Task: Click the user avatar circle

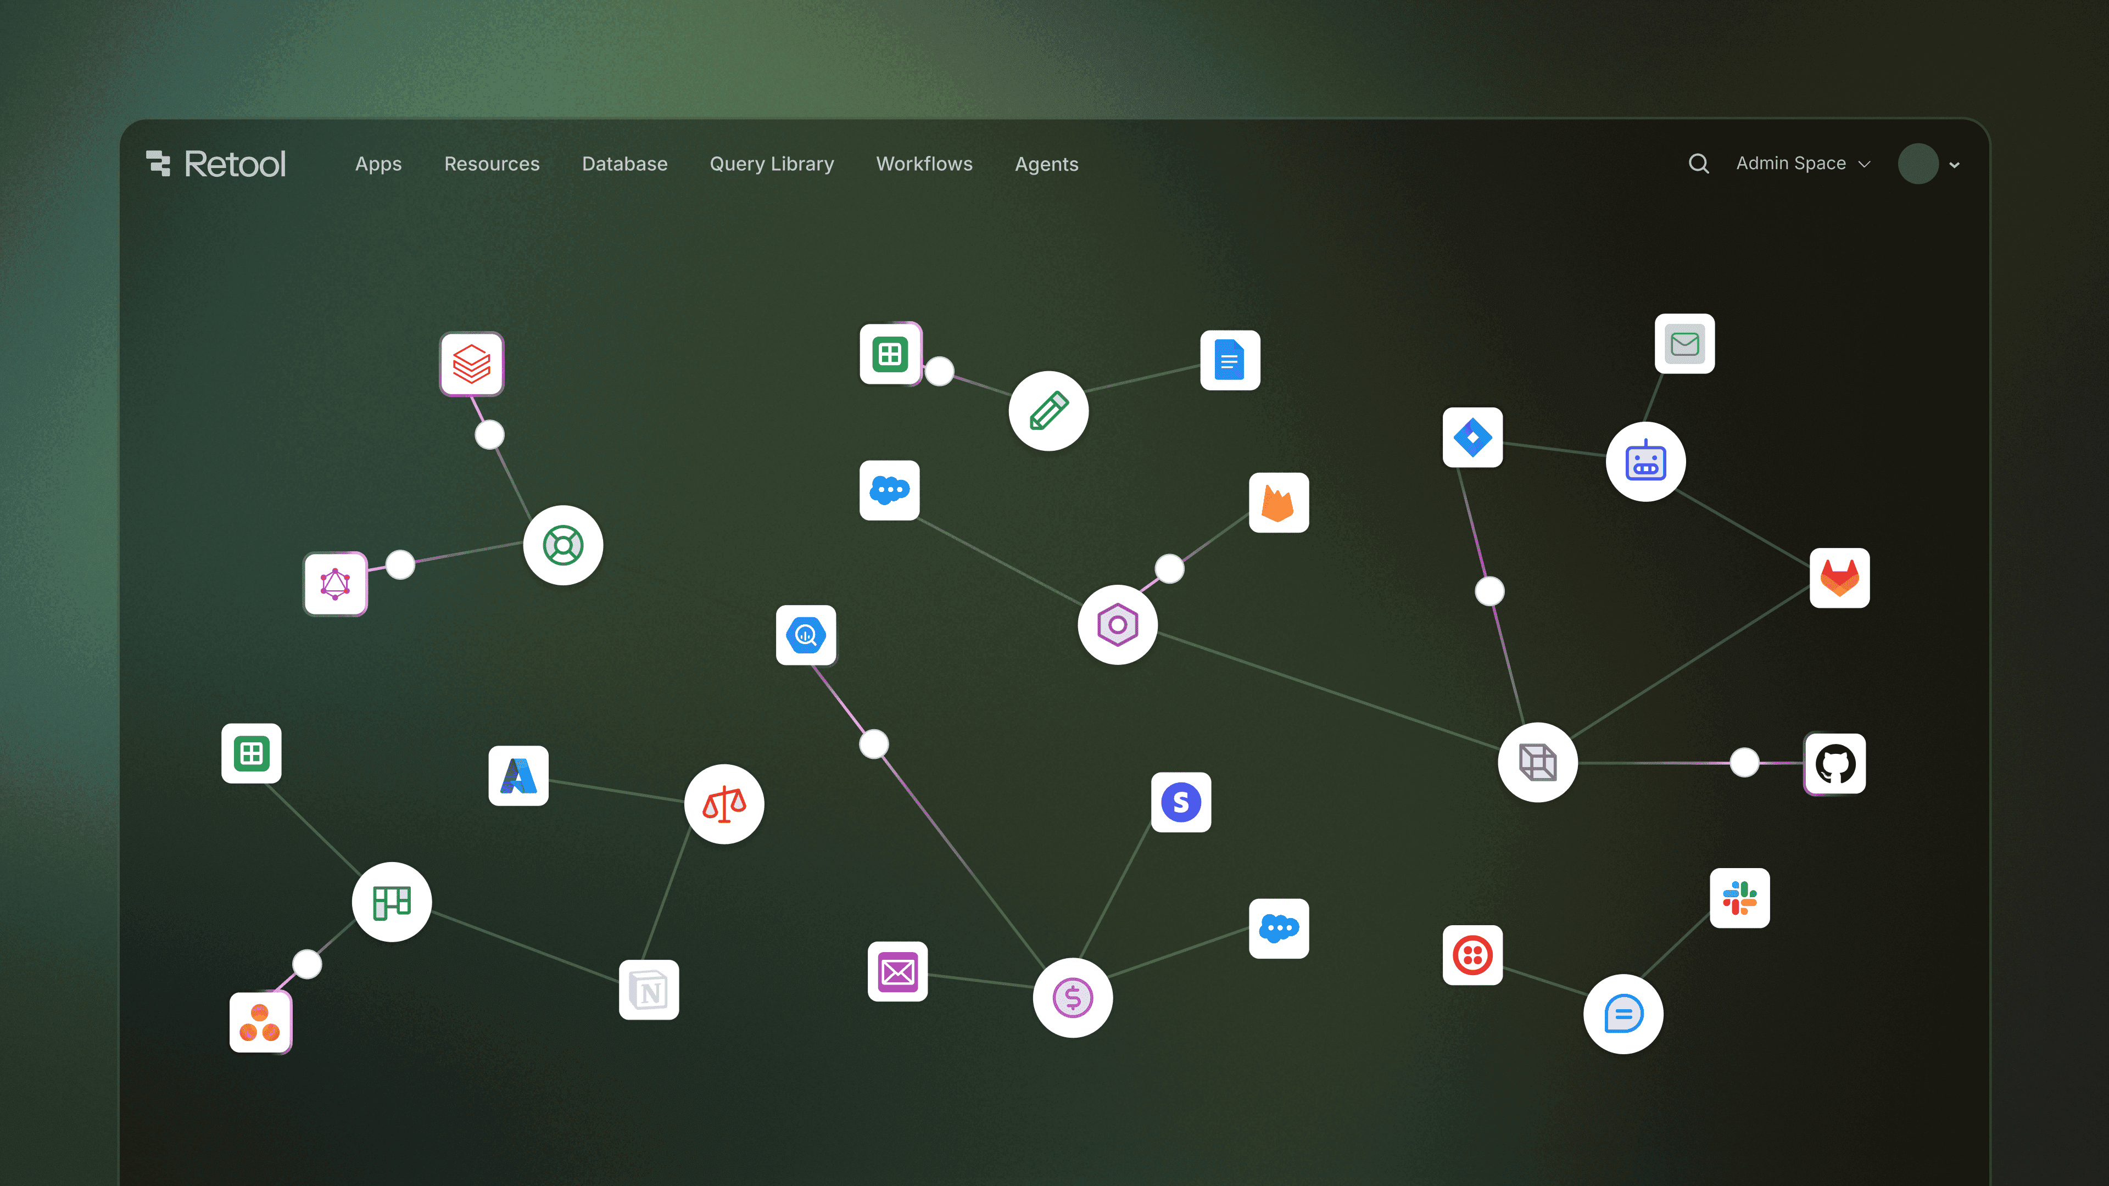Action: tap(1918, 164)
